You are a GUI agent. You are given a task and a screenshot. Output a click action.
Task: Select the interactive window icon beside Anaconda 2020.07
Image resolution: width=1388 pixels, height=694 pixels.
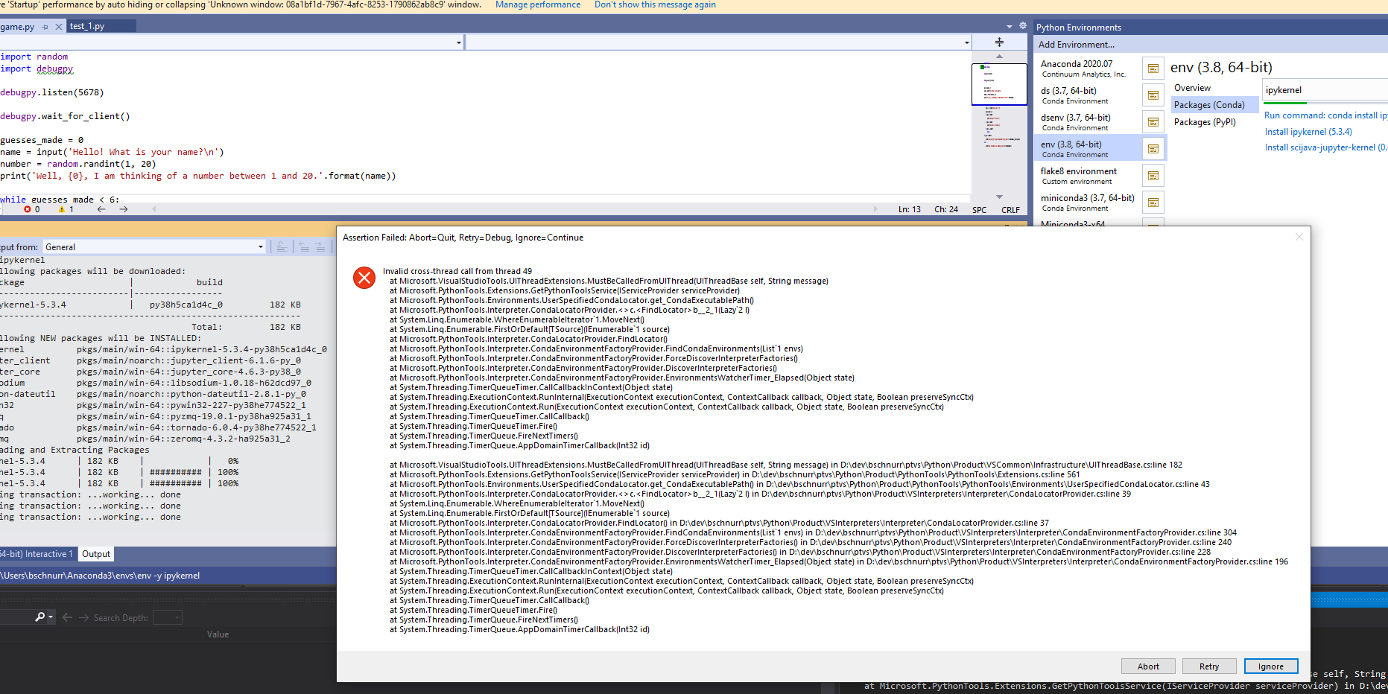(x=1153, y=68)
